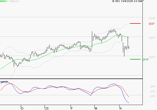Click the F month marker on time axis
This screenshot has width=157, height=110.
(x=72, y=108)
